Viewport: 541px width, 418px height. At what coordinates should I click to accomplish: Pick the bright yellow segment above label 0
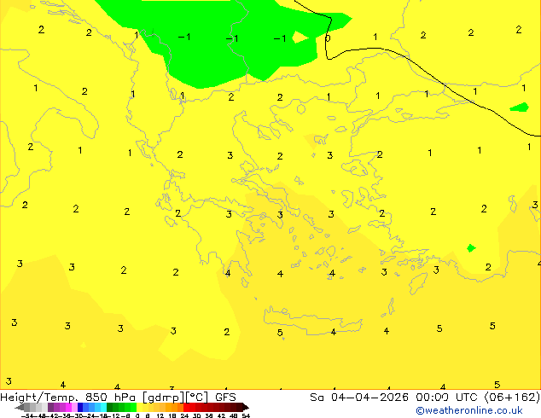139,407
